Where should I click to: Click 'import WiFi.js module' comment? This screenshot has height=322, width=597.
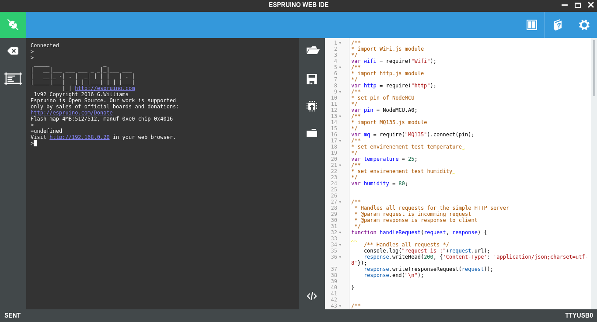pos(388,49)
